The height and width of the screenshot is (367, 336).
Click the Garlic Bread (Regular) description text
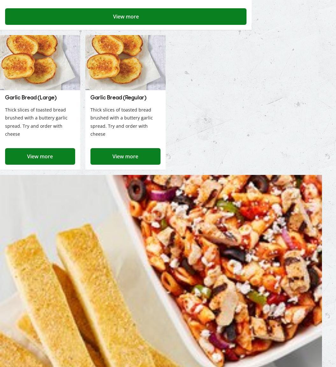[x=122, y=122]
